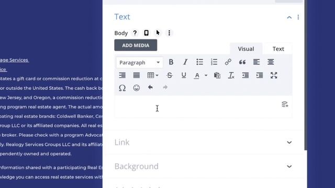
Task: Apply blockquote formatting
Action: (242, 62)
